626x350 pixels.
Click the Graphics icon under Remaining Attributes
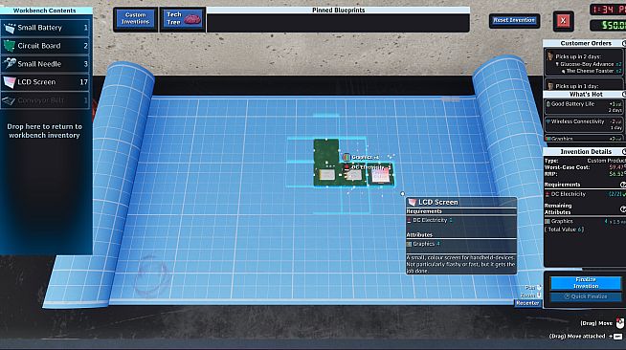coord(548,221)
